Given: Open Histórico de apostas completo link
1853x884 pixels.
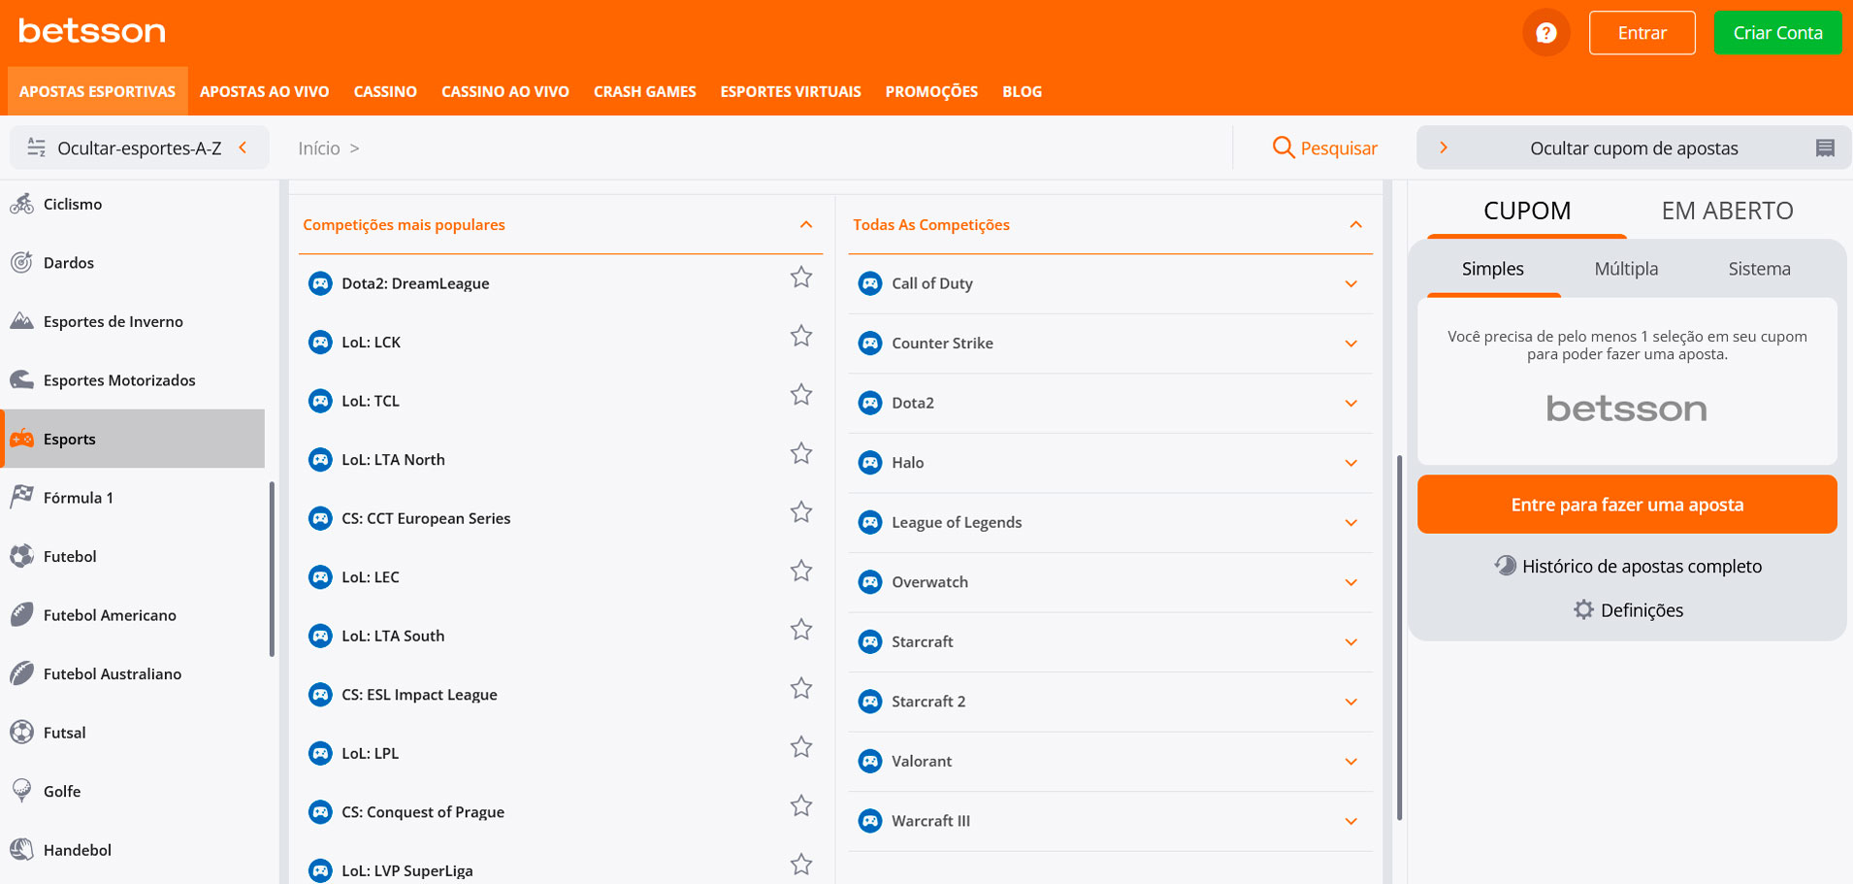Looking at the screenshot, I should pos(1642,567).
